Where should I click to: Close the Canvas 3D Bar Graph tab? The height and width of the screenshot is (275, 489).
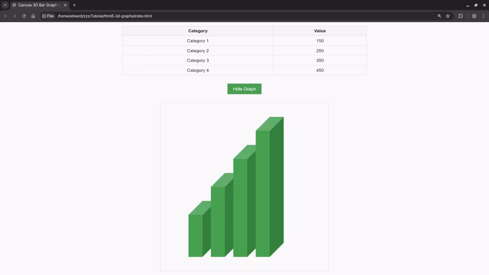(65, 5)
